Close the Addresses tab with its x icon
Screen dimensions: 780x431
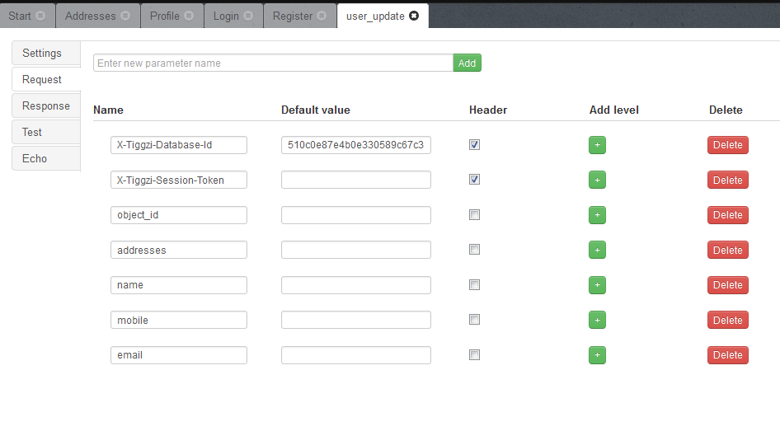125,16
